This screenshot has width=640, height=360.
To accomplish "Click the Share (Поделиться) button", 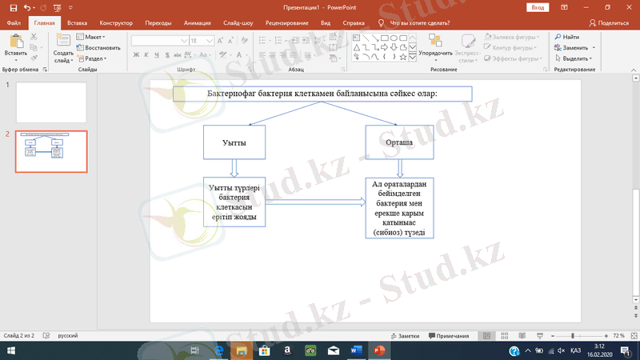I will pos(608,23).
